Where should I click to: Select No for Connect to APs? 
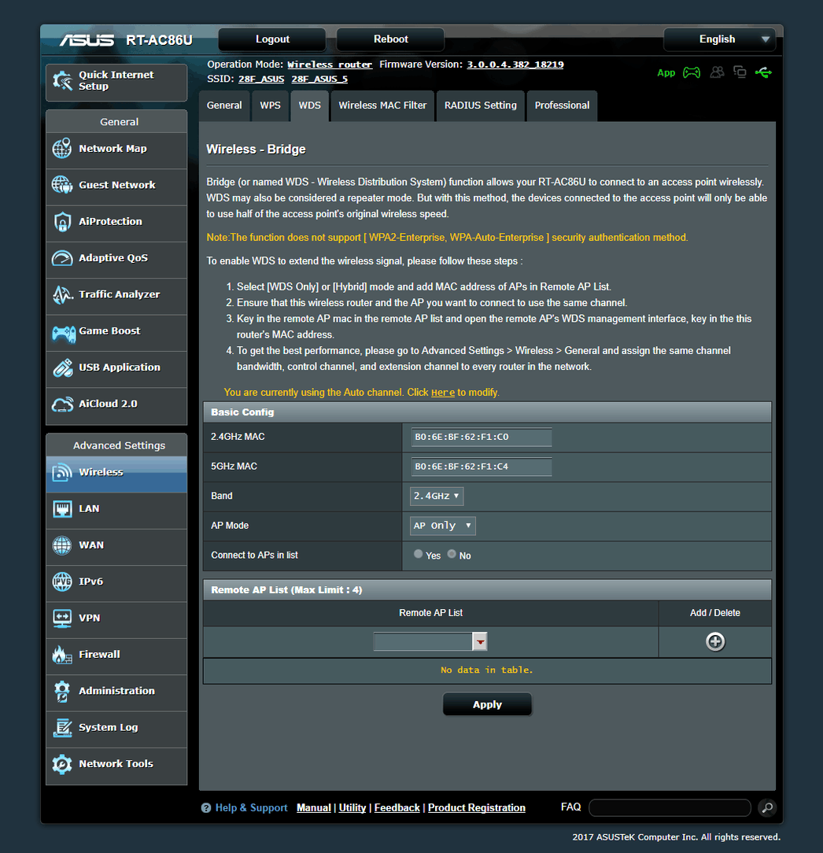[x=452, y=554]
